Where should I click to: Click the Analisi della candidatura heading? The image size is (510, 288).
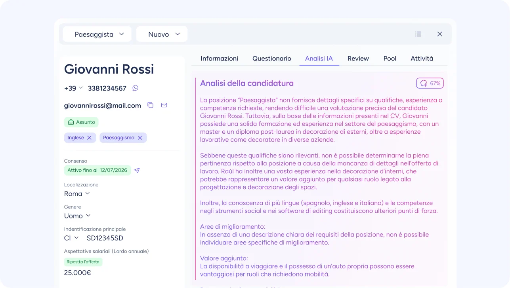click(247, 83)
